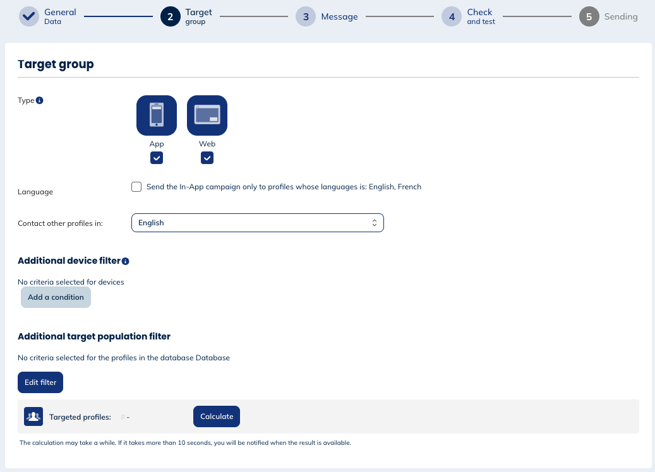Click the dropdown arrows on English selector
The width and height of the screenshot is (655, 472).
(x=374, y=223)
